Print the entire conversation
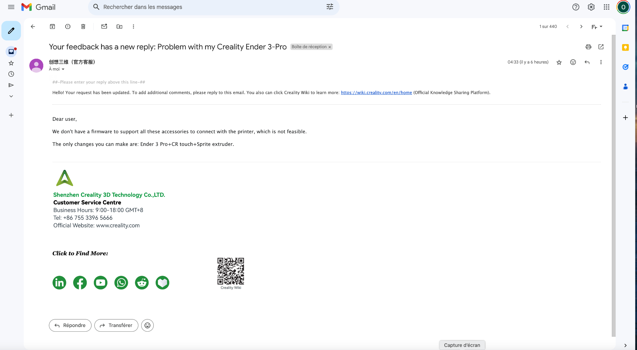 click(588, 47)
